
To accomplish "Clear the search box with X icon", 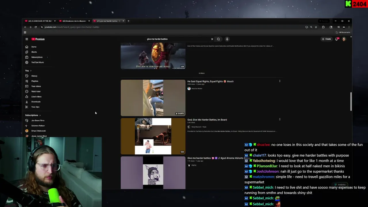I will coord(212,39).
